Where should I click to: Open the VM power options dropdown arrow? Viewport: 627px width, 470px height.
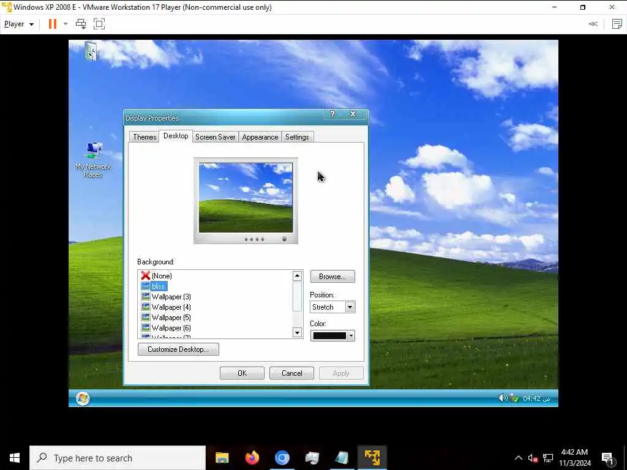point(66,24)
